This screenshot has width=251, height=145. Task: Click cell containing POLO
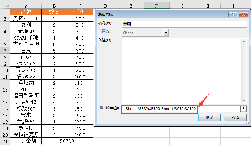click(x=26, y=89)
